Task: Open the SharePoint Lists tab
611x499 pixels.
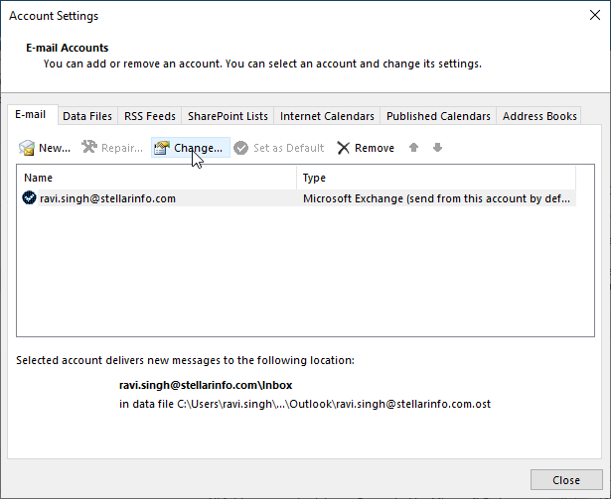Action: click(x=228, y=116)
